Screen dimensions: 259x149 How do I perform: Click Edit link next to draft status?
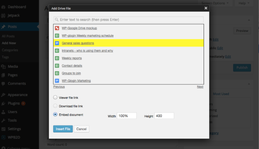216,39
